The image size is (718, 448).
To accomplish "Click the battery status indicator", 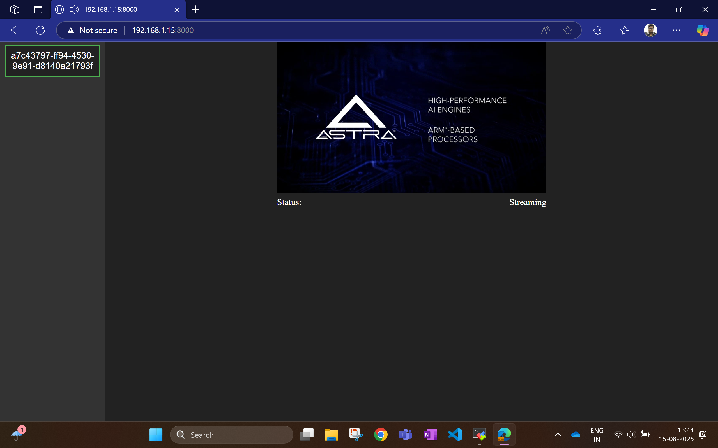I will (645, 434).
